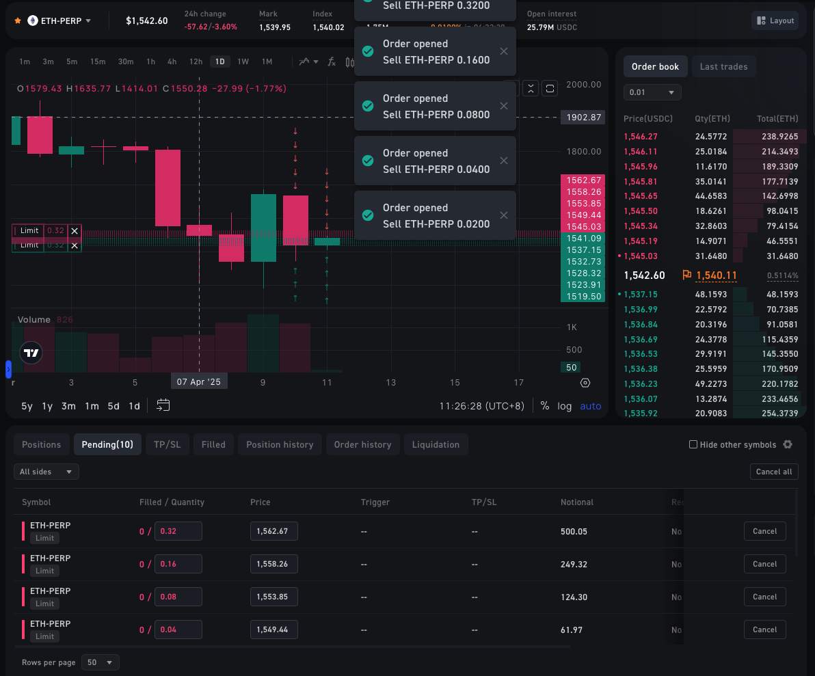Viewport: 815px width, 676px height.
Task: Click the chart collapse arrows icon
Action: (x=531, y=89)
